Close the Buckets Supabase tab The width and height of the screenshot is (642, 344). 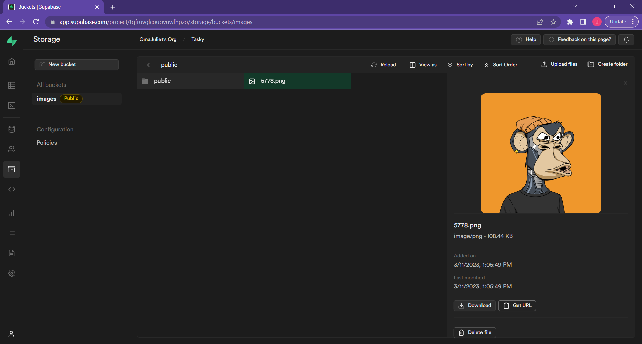tap(97, 7)
